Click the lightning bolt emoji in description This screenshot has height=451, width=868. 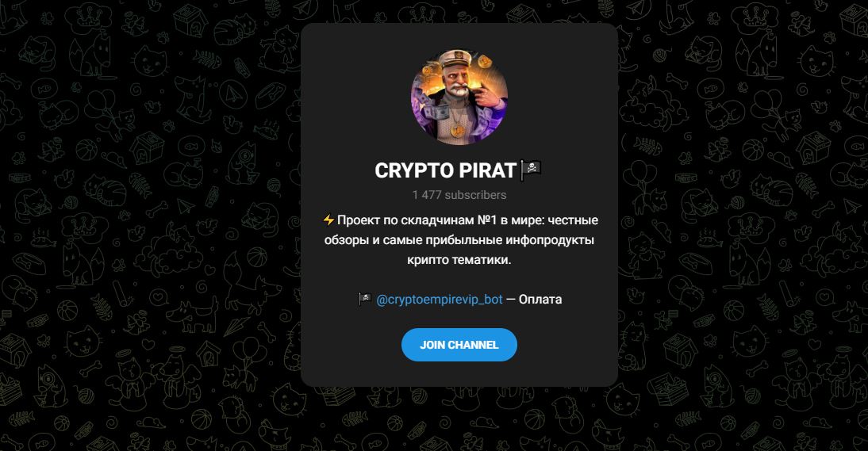[328, 220]
